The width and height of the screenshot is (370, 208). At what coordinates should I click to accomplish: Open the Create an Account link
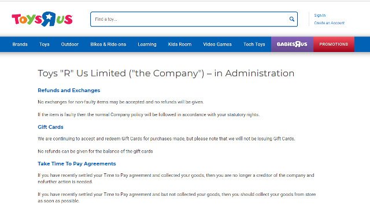(329, 23)
